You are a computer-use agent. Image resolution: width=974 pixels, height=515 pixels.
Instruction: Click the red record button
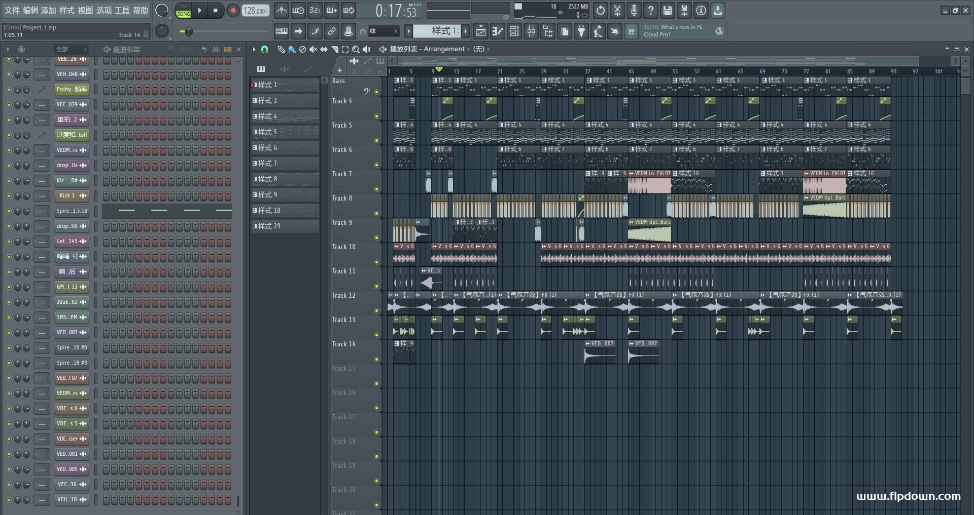[x=233, y=10]
